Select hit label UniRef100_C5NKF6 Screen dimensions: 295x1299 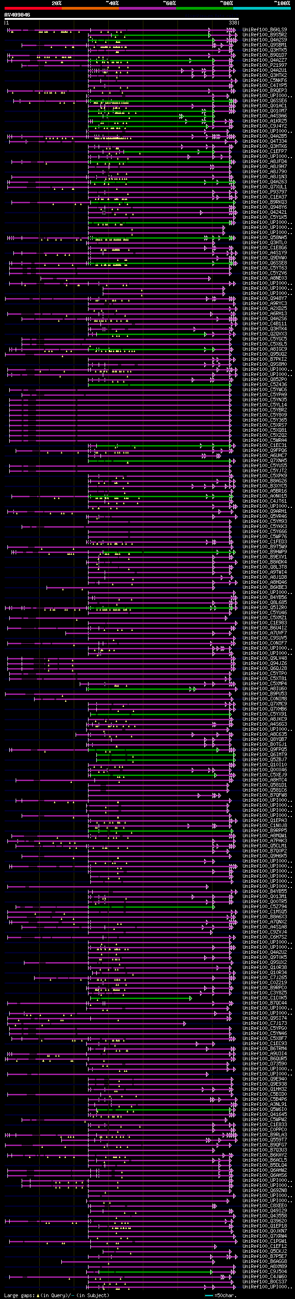(x=265, y=80)
